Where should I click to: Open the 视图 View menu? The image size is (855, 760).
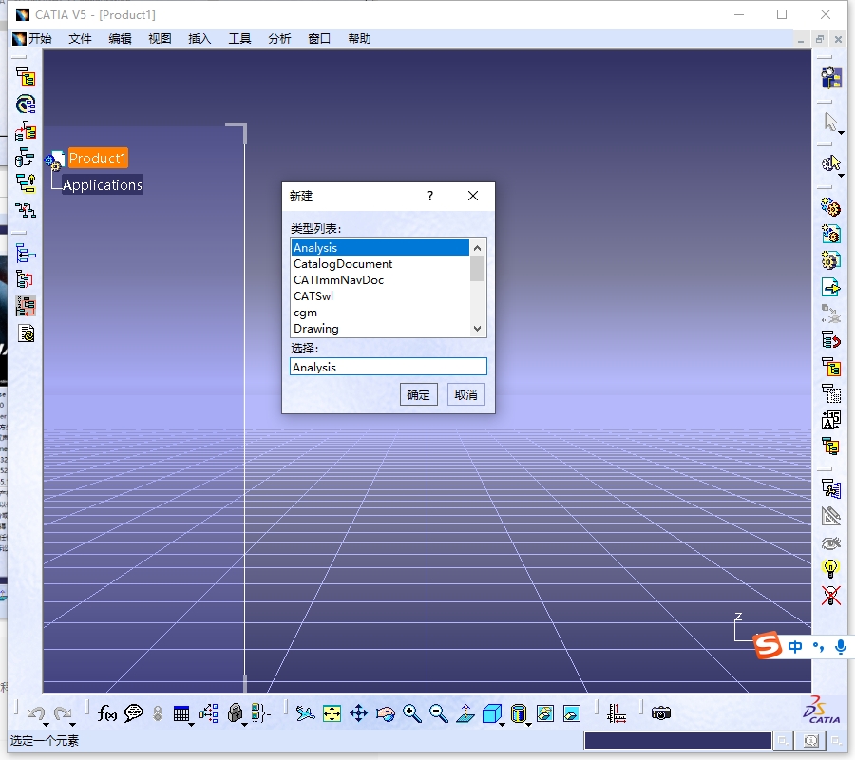[160, 39]
